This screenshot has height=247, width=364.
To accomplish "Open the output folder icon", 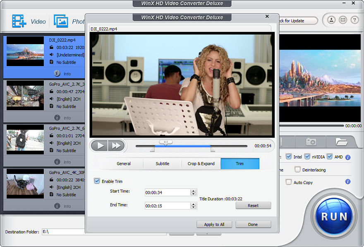I will click(341, 142).
